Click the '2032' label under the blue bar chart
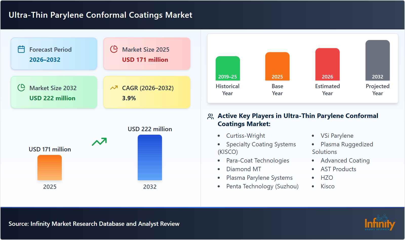405x240 pixels. 150,187
